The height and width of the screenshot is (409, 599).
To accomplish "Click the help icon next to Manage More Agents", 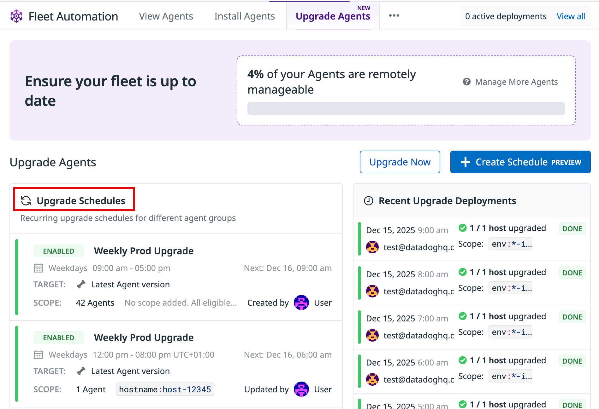I will [466, 82].
